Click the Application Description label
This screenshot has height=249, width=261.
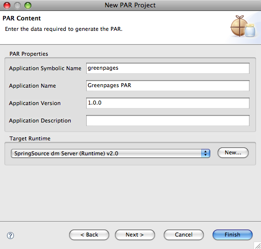click(x=40, y=121)
